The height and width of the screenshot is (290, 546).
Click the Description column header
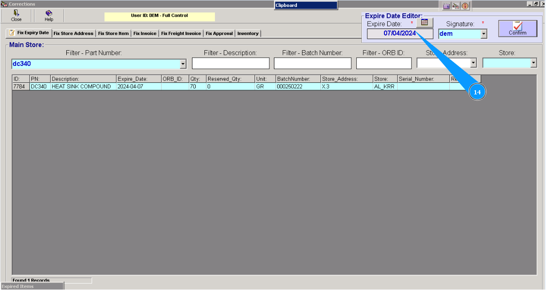(83, 79)
